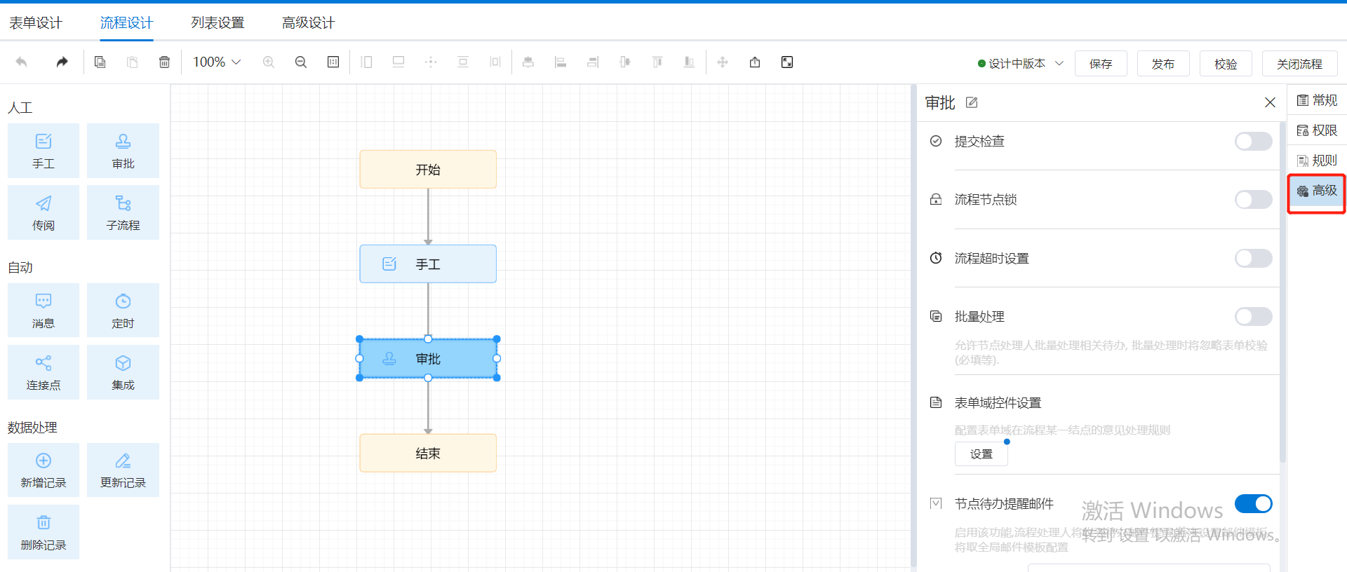Click the properties panel vertical scrollbar
This screenshot has height=572, width=1347.
click(x=1282, y=291)
